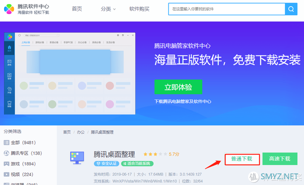
Task: Click the 腾讯桌面整理 breadcrumb text
Action: pyautogui.click(x=102, y=132)
